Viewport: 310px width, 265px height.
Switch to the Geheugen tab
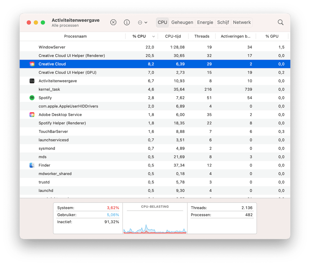click(182, 22)
